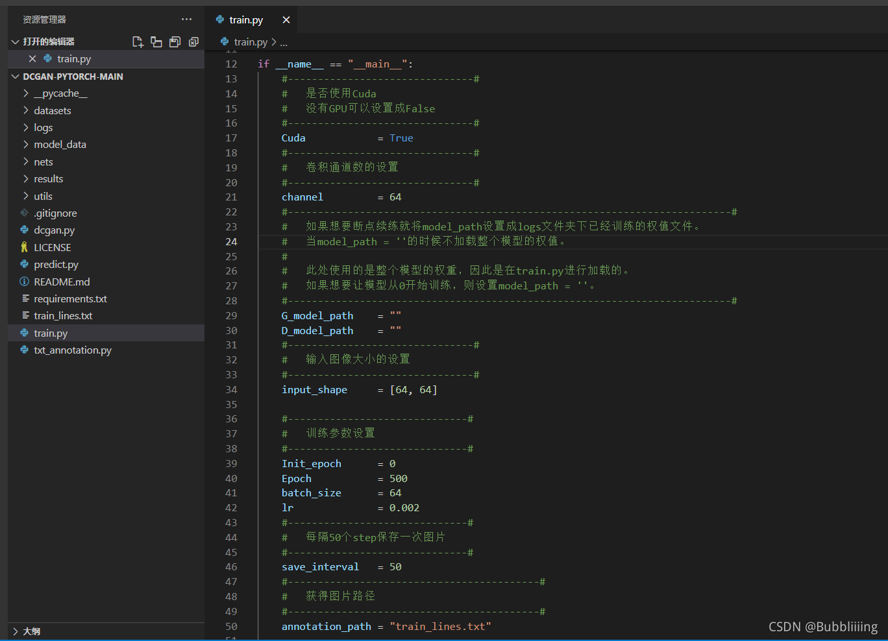Image resolution: width=888 pixels, height=641 pixels.
Task: Click the git icon beside .gitignore
Action: tap(25, 213)
